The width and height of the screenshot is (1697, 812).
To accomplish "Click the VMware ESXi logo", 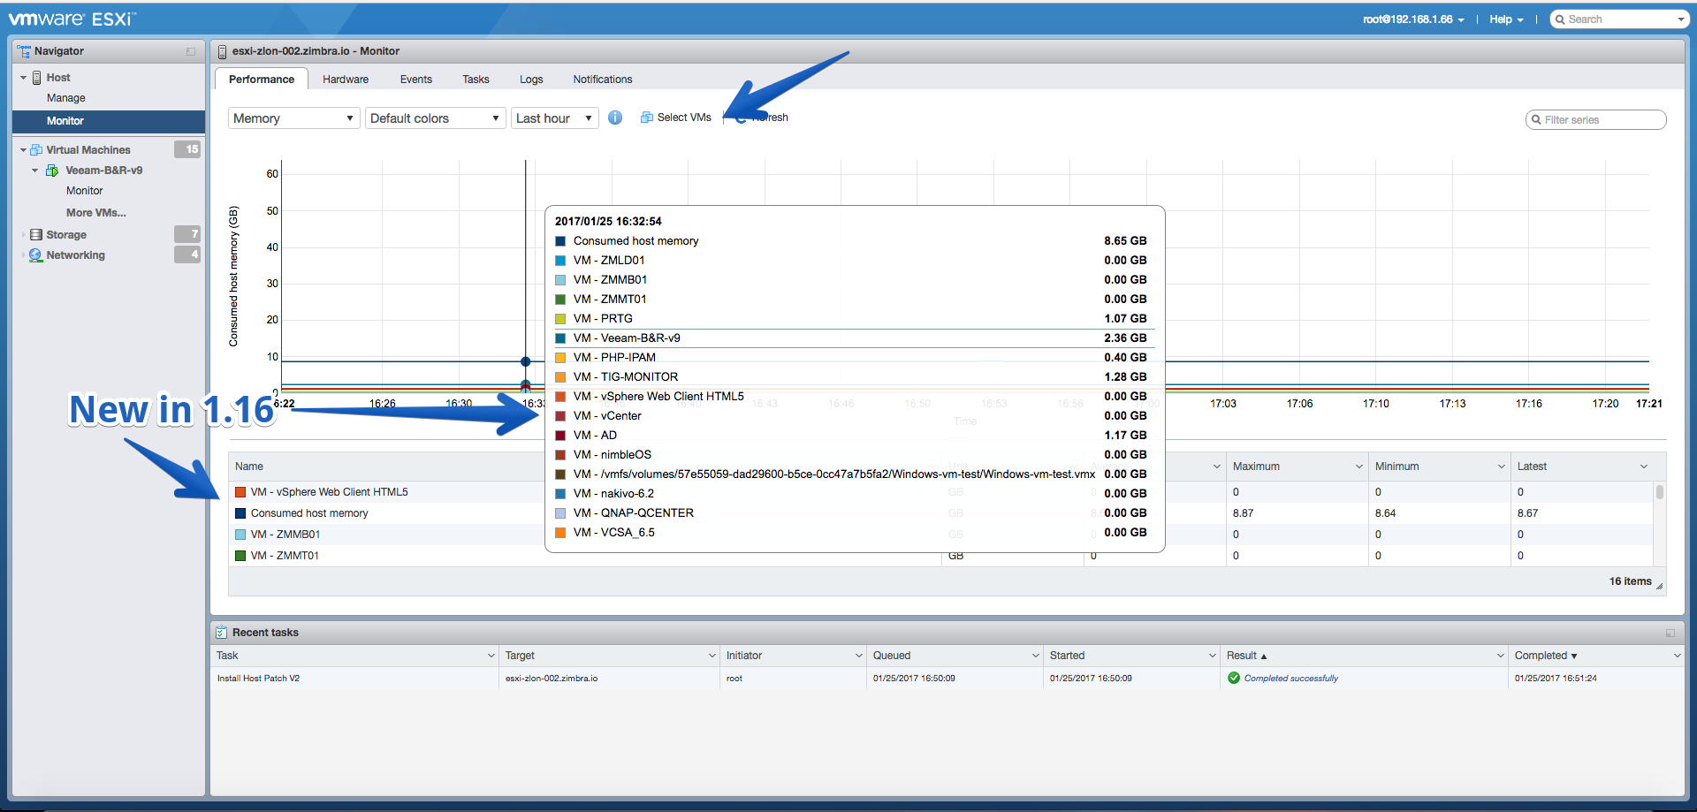I will click(72, 19).
